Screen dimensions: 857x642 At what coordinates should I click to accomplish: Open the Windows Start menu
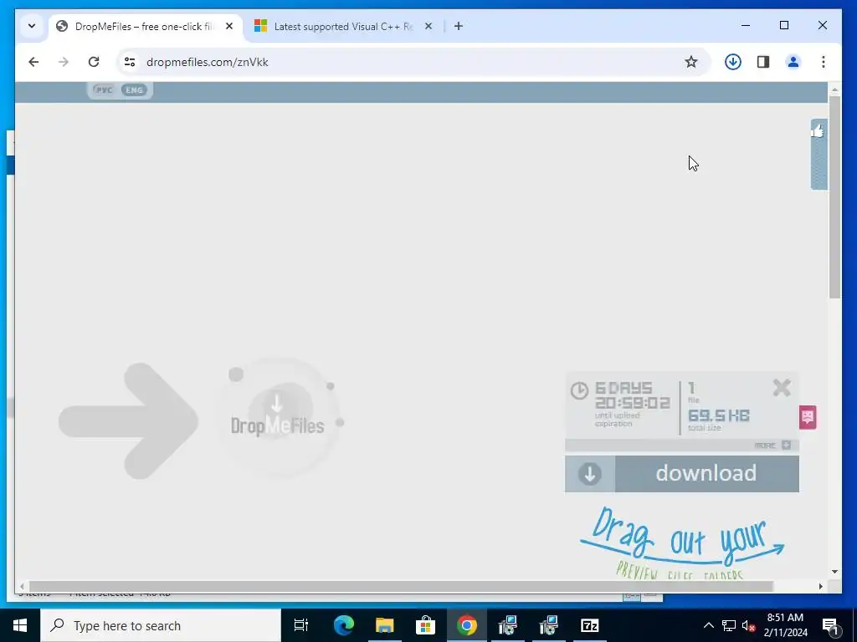[20, 625]
